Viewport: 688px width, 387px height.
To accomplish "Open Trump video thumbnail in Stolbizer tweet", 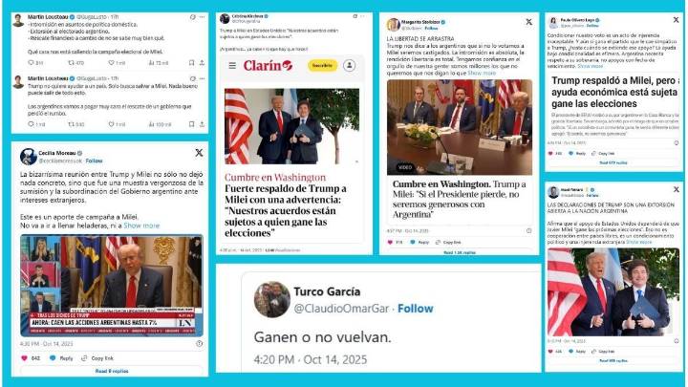I will click(460, 127).
